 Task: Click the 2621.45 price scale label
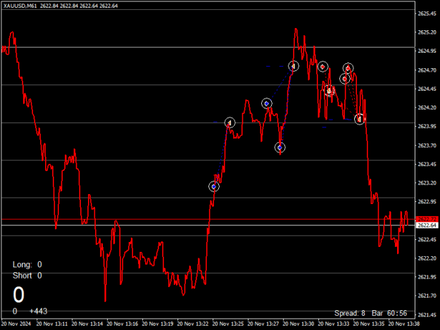coord(427,315)
